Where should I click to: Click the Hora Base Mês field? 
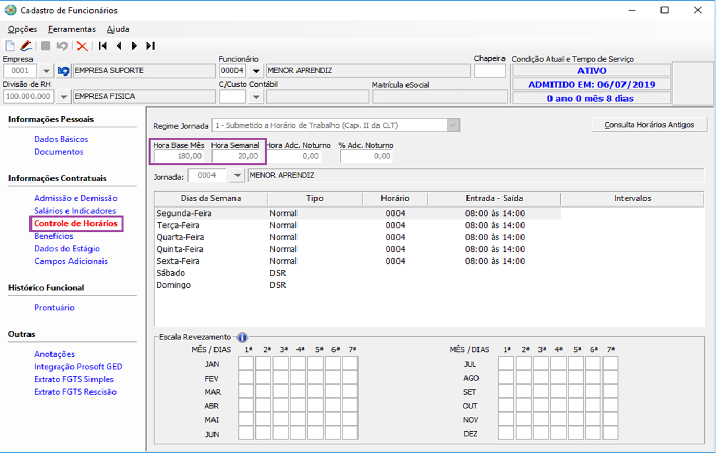pos(179,156)
